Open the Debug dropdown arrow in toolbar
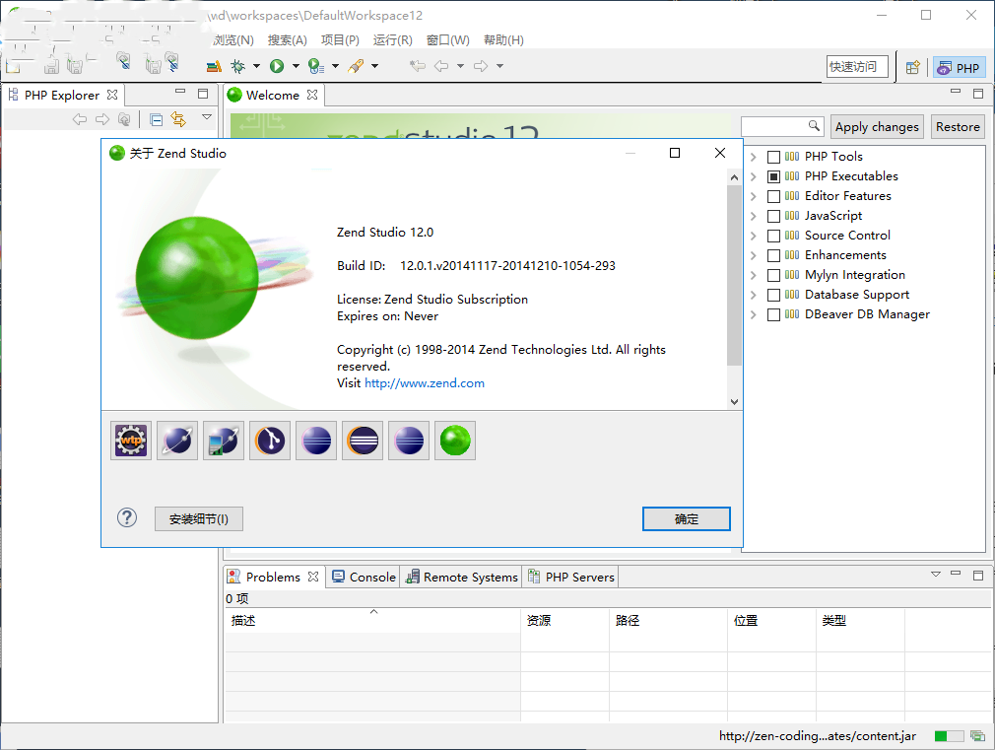The image size is (995, 750). [x=256, y=66]
